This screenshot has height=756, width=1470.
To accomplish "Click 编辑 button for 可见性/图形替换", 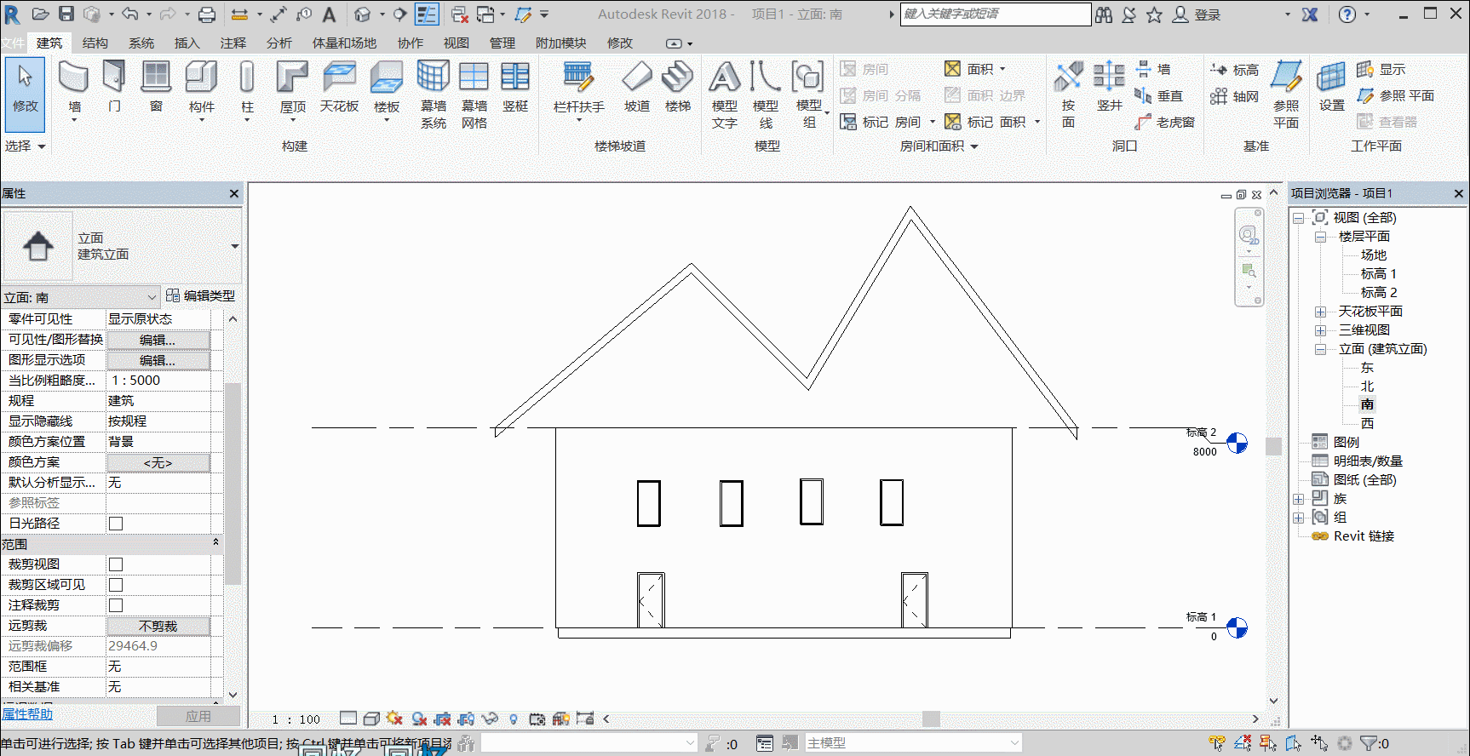I will 158,340.
